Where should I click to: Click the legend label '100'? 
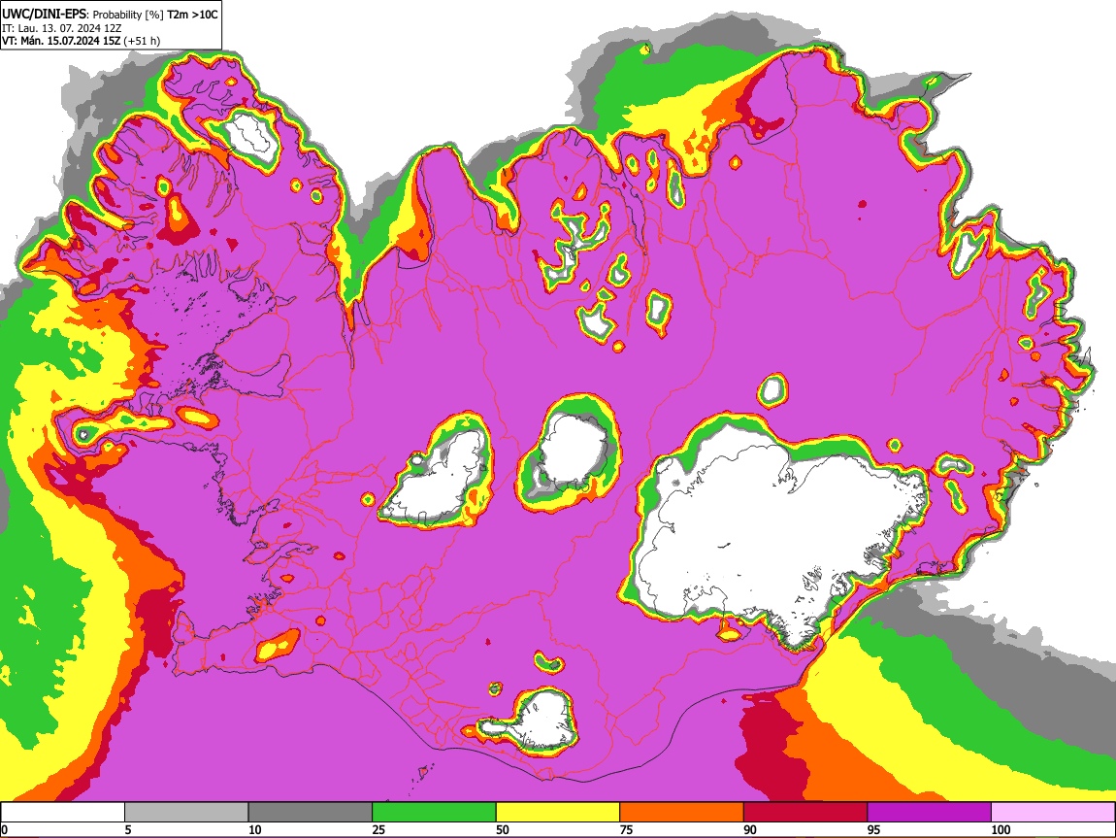pyautogui.click(x=1001, y=829)
